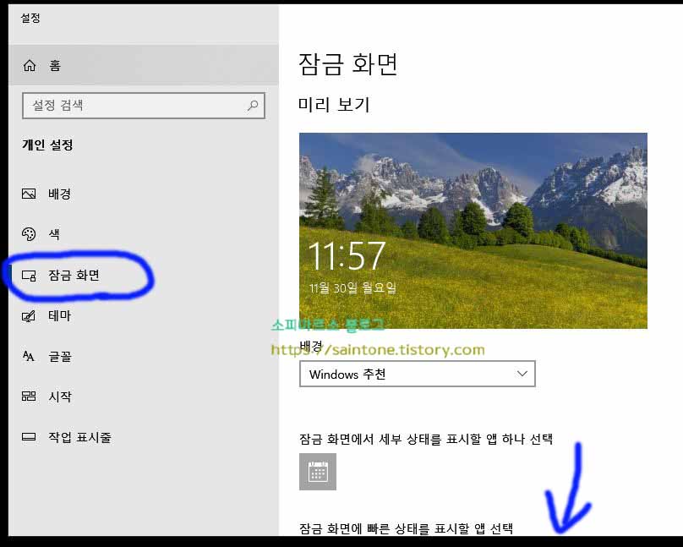Open the 테마 settings page
Screen dimensions: 683x547
point(60,315)
